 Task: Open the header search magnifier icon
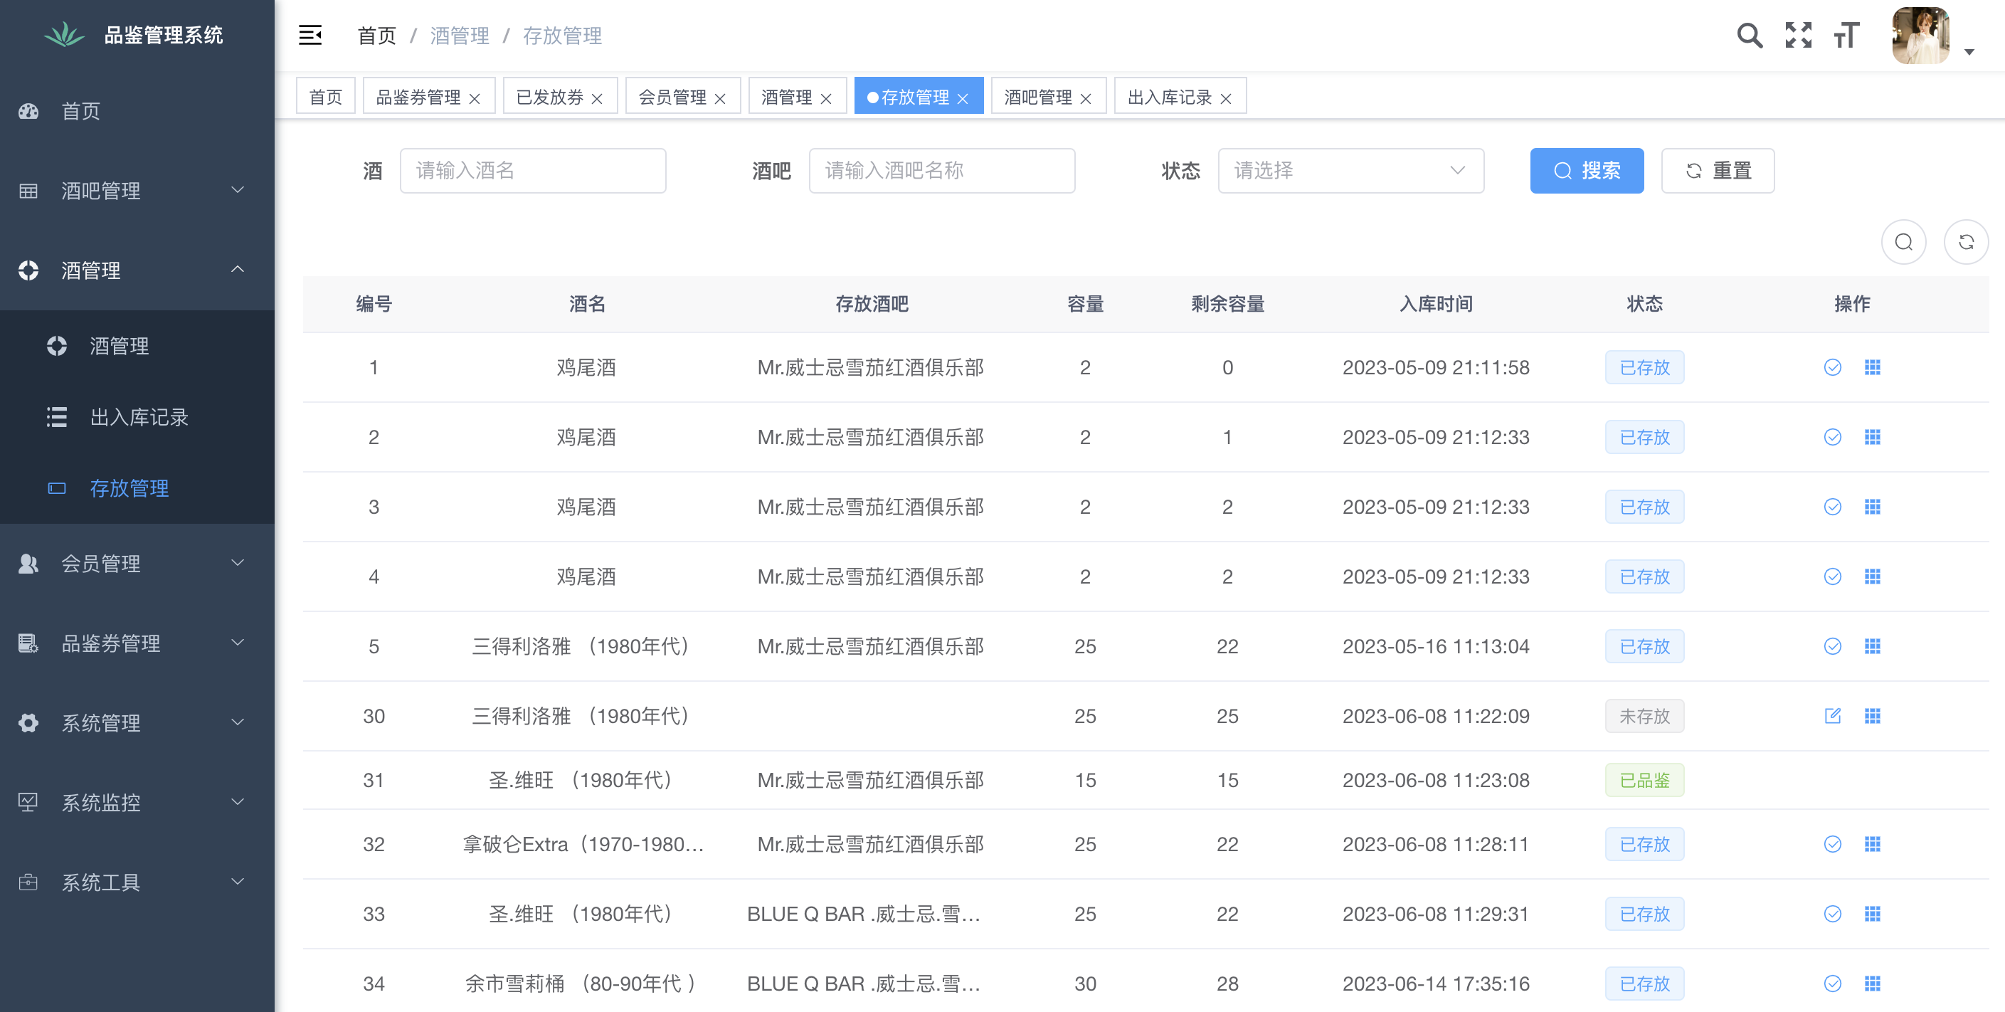point(1750,35)
